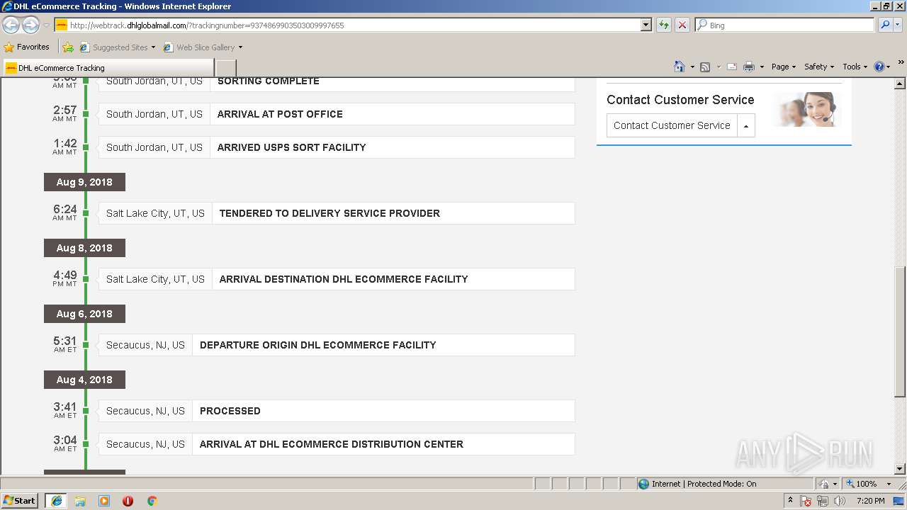
Task: Click the Print icon
Action: [x=749, y=67]
